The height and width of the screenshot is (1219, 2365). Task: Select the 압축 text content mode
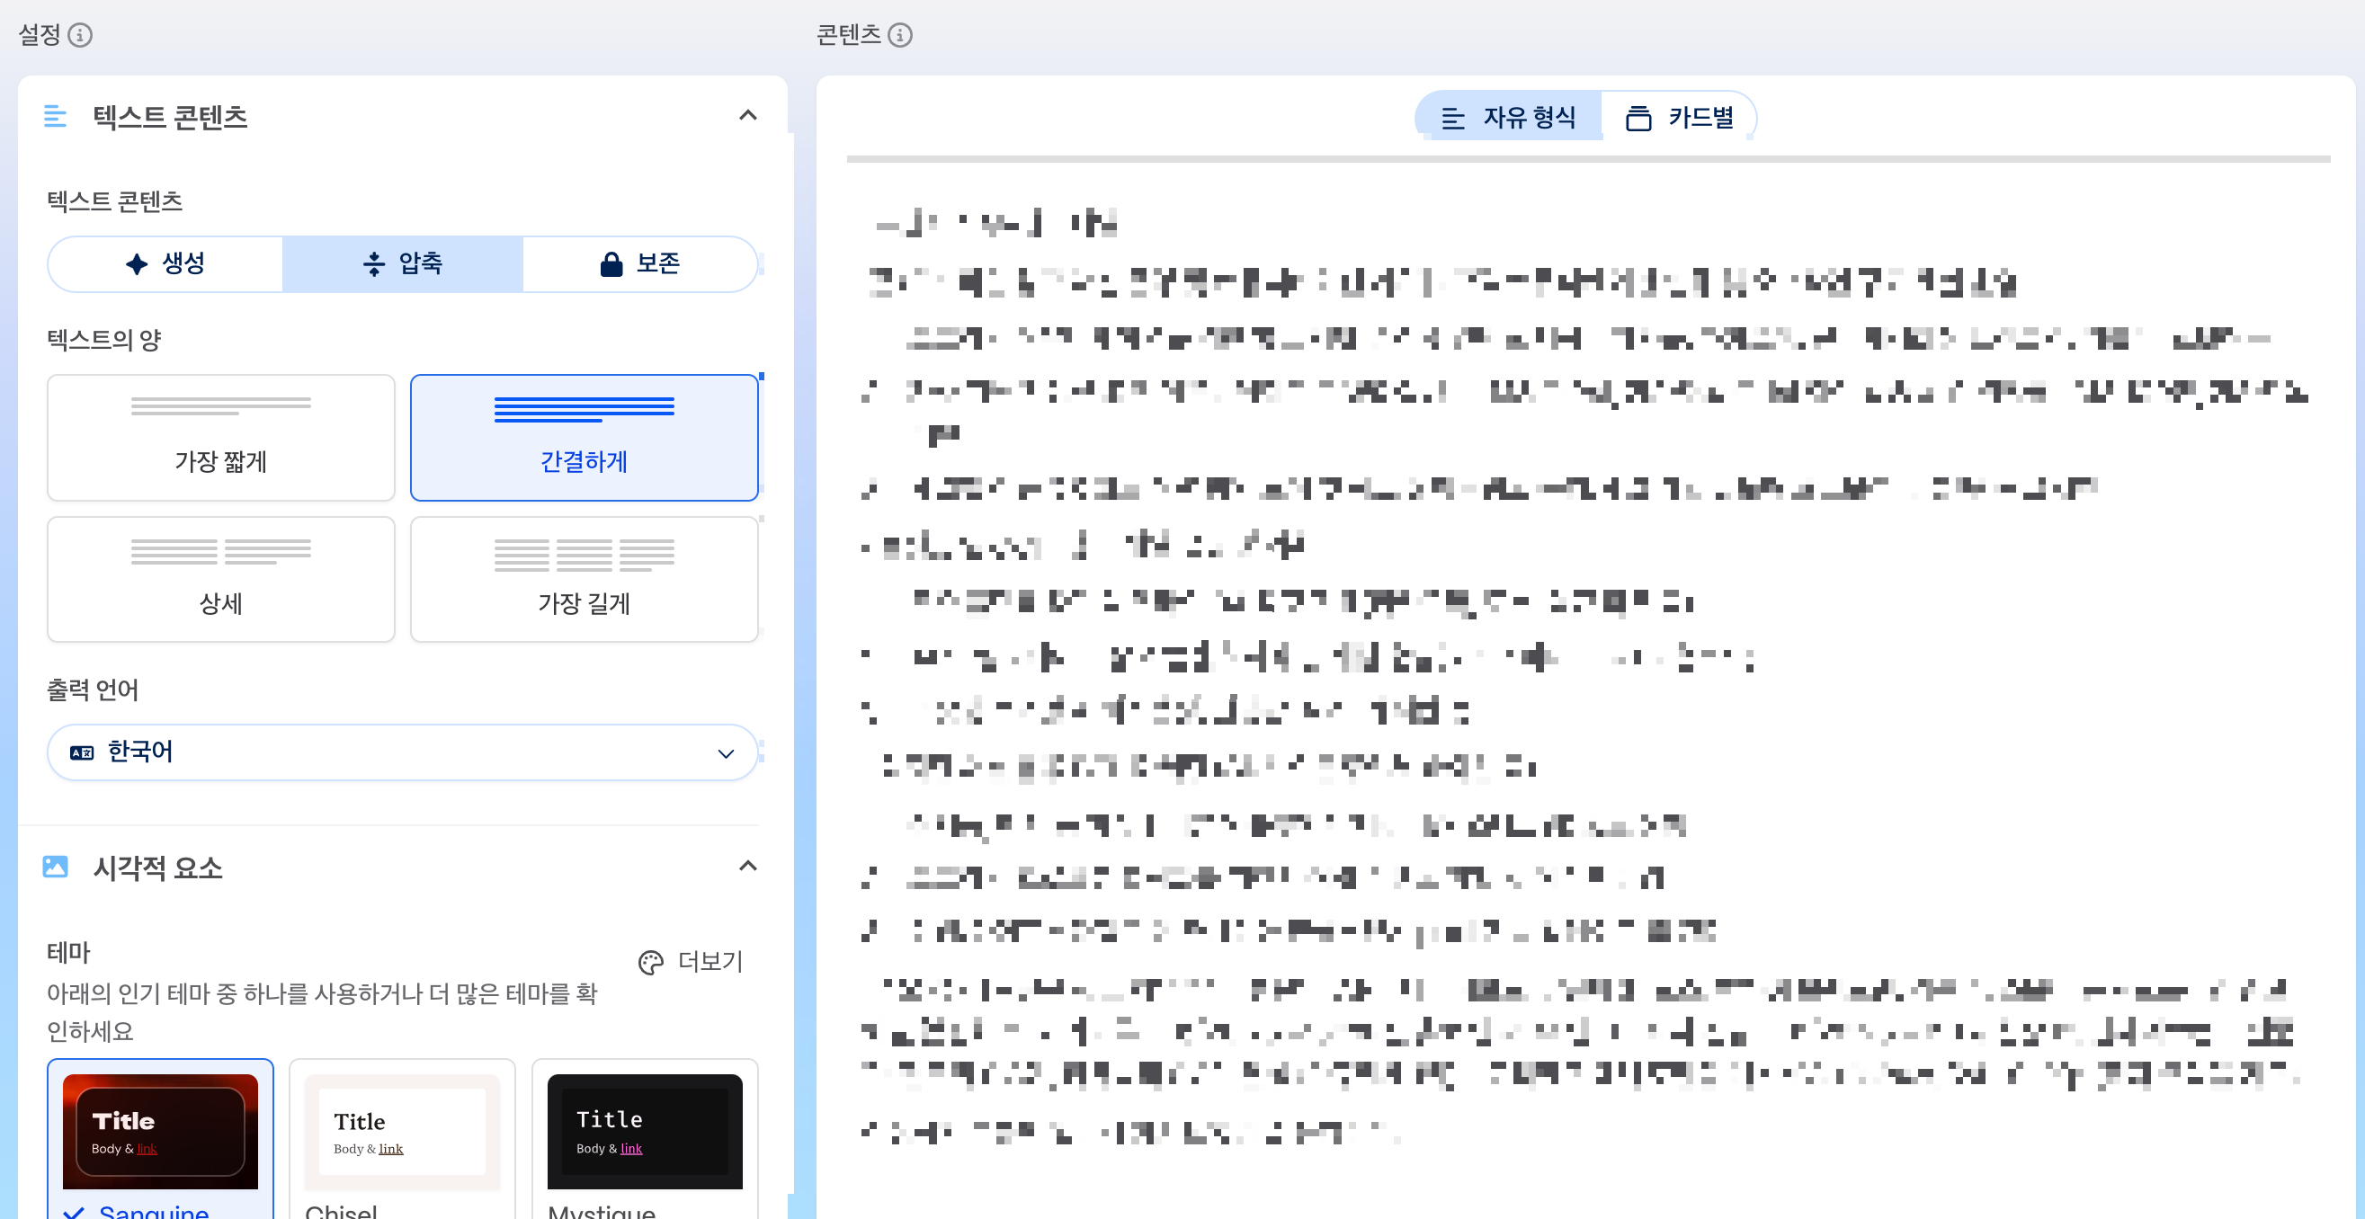(x=402, y=264)
